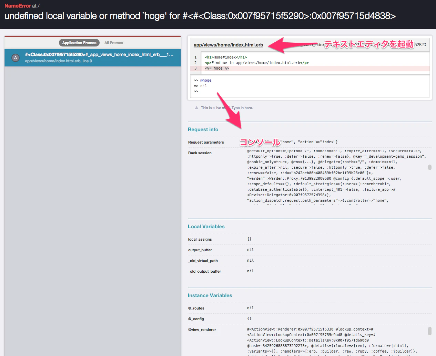
Task: Click the Rack session value scrollbar
Action: point(430,167)
